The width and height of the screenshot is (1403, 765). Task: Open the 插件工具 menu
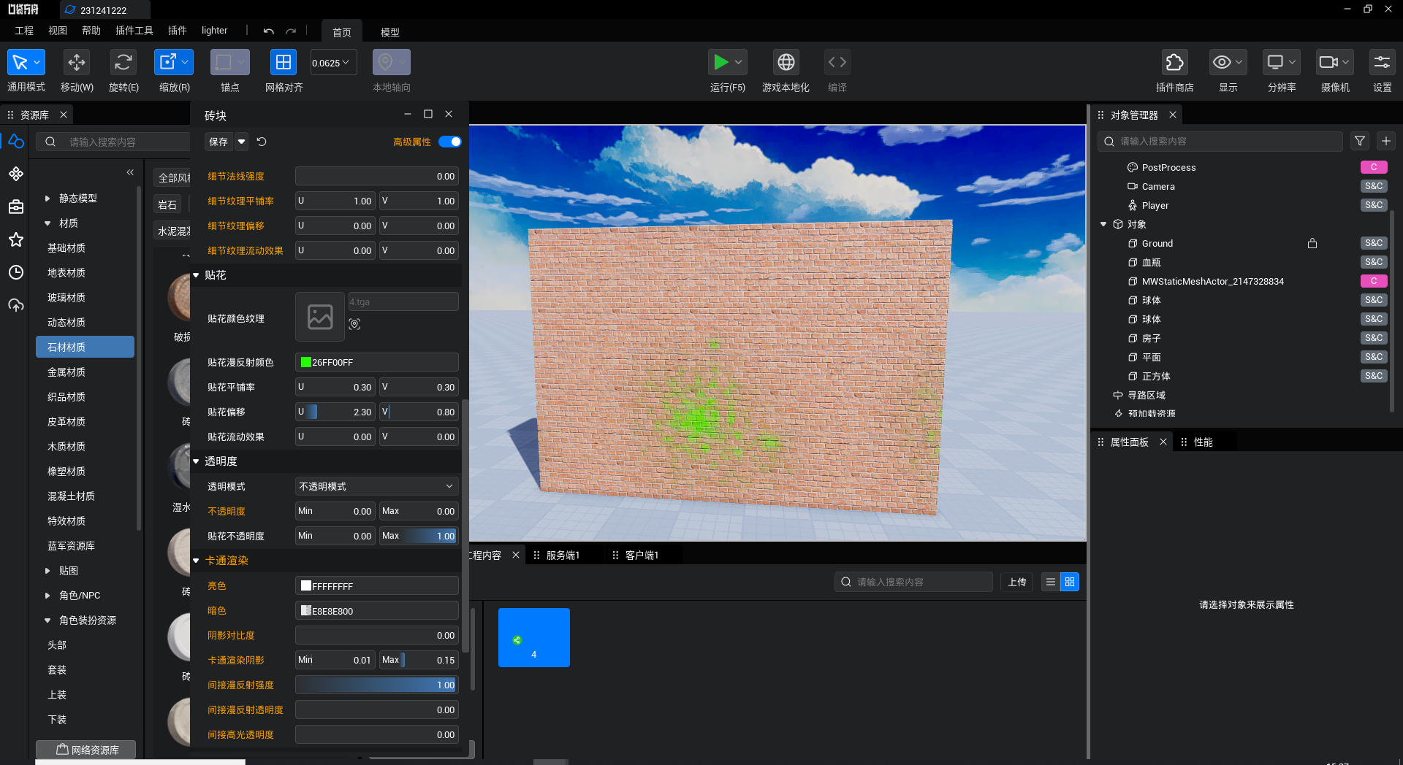click(x=134, y=31)
